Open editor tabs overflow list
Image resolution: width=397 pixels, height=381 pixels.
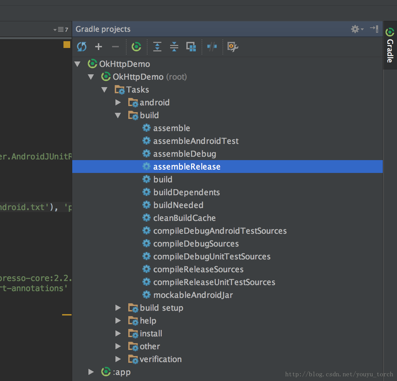[x=61, y=30]
